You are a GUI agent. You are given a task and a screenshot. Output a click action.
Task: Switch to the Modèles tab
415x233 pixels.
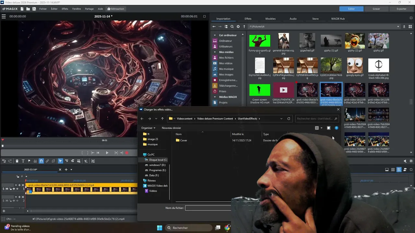point(270,19)
